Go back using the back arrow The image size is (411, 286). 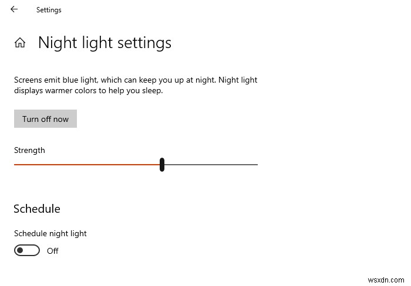tap(14, 9)
